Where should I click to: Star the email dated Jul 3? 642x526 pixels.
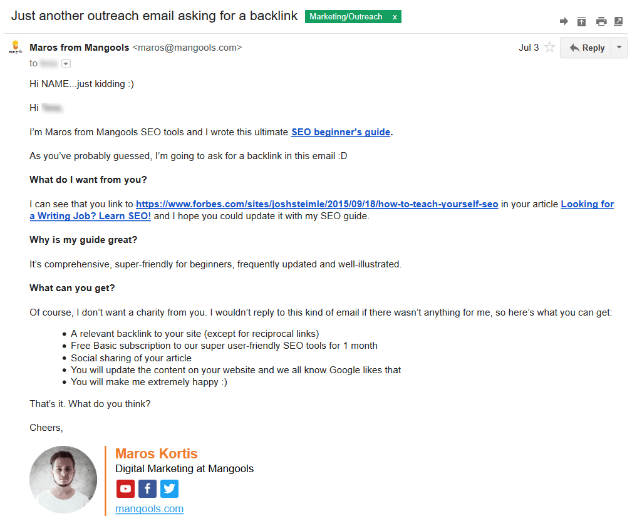tap(549, 48)
